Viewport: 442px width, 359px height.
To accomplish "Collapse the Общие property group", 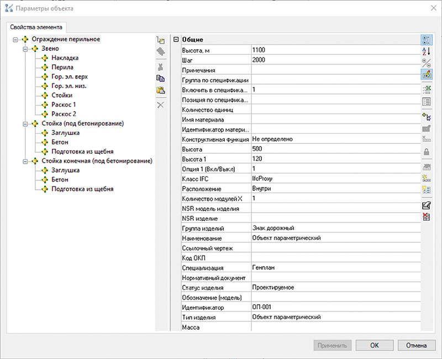I will tap(176, 39).
